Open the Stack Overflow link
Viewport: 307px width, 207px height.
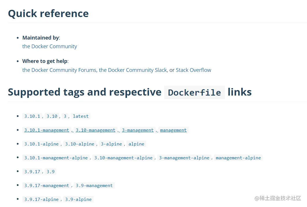(193, 70)
